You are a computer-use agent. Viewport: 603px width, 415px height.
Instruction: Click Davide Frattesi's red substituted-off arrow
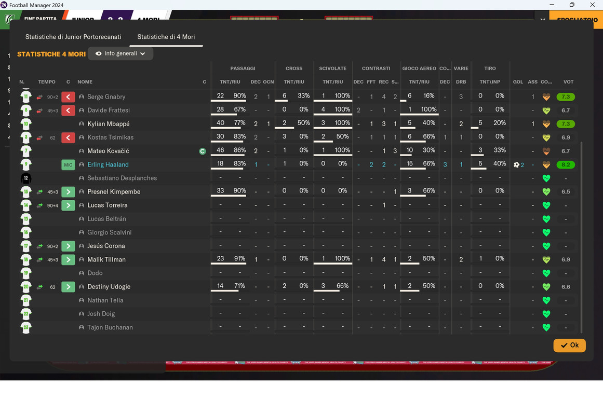[68, 110]
